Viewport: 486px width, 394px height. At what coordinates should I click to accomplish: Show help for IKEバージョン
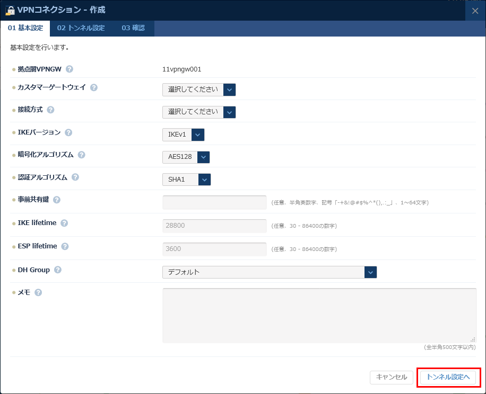point(68,132)
